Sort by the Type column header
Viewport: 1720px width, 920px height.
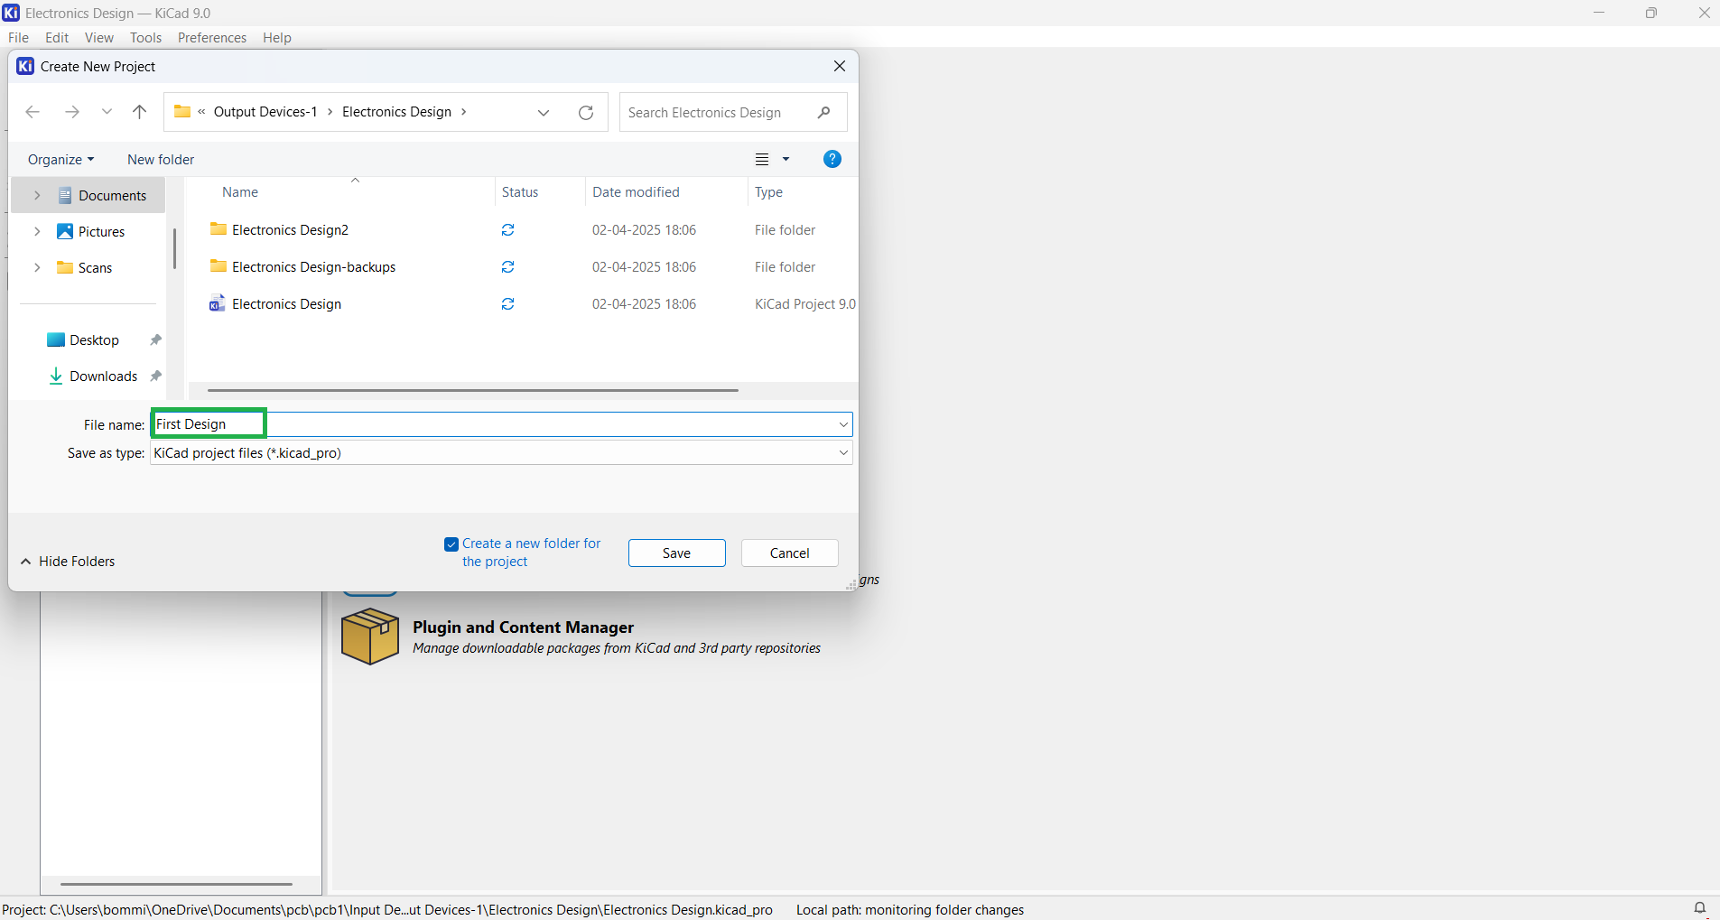coord(768,192)
